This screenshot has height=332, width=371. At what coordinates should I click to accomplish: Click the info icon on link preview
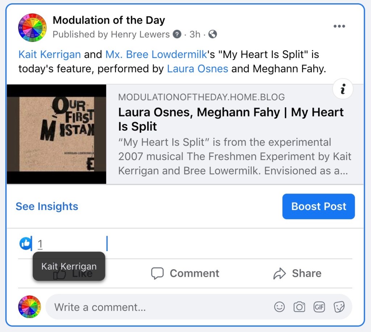coord(342,89)
